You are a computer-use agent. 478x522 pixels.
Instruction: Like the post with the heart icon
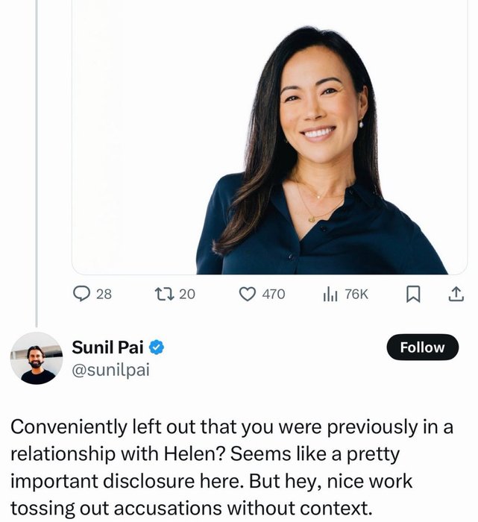(248, 294)
